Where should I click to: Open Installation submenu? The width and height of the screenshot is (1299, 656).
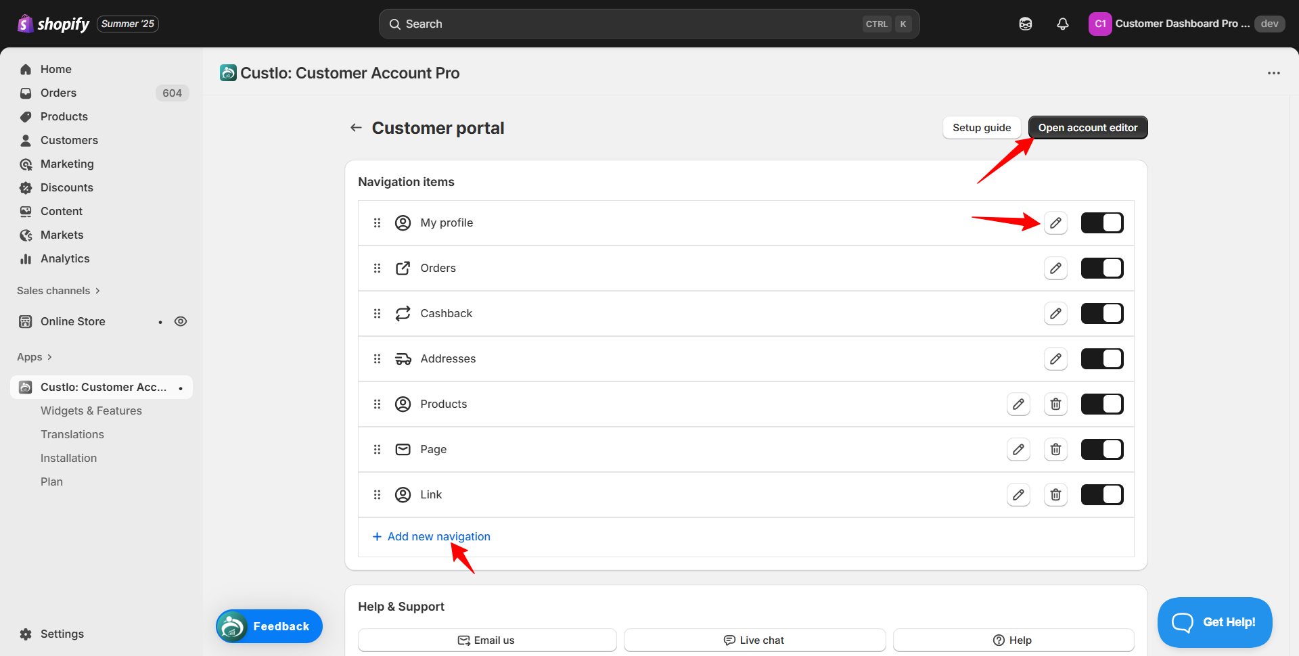68,458
